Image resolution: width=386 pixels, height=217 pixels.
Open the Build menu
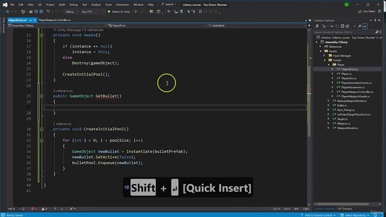[62, 5]
